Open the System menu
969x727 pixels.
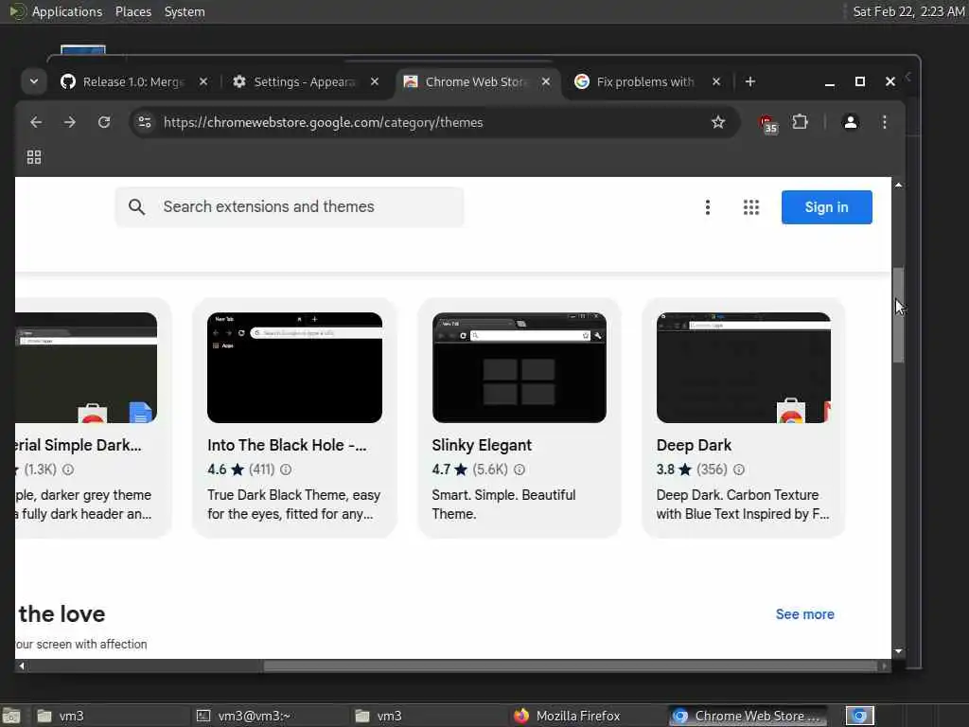[185, 11]
